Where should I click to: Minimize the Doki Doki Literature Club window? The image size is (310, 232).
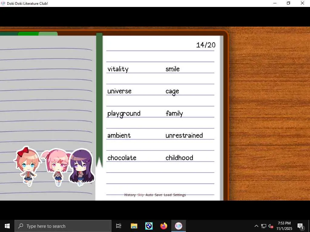tap(275, 3)
